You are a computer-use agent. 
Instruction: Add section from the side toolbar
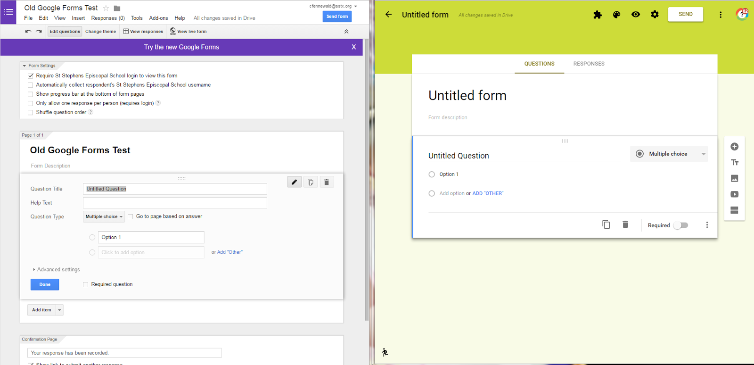[x=734, y=210]
